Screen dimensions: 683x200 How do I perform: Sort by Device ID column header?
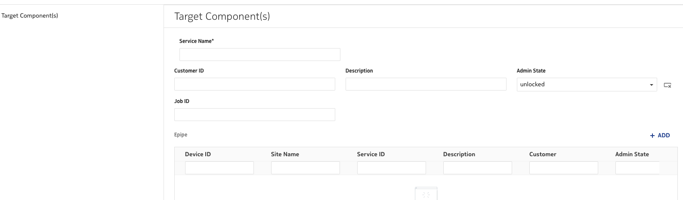pos(198,154)
